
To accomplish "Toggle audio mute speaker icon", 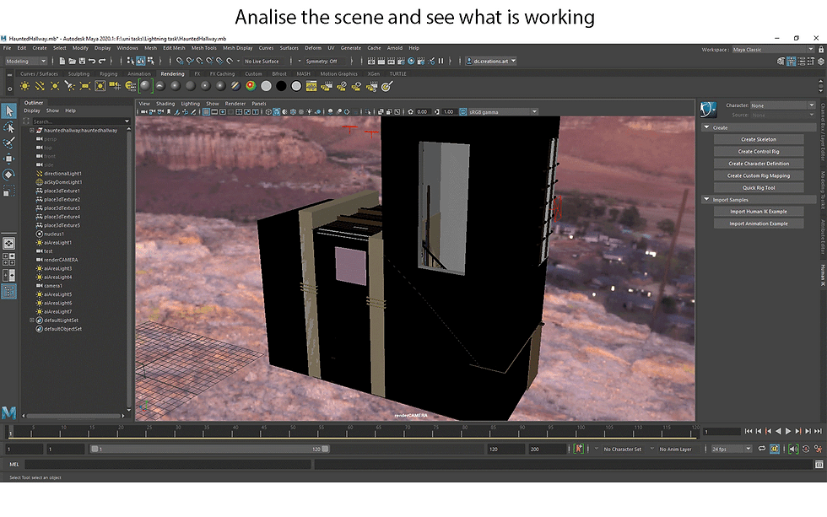I will pos(793,449).
